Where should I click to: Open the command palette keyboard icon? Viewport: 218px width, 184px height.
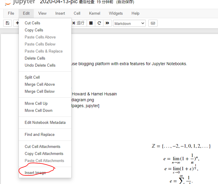pyautogui.click(x=153, y=23)
